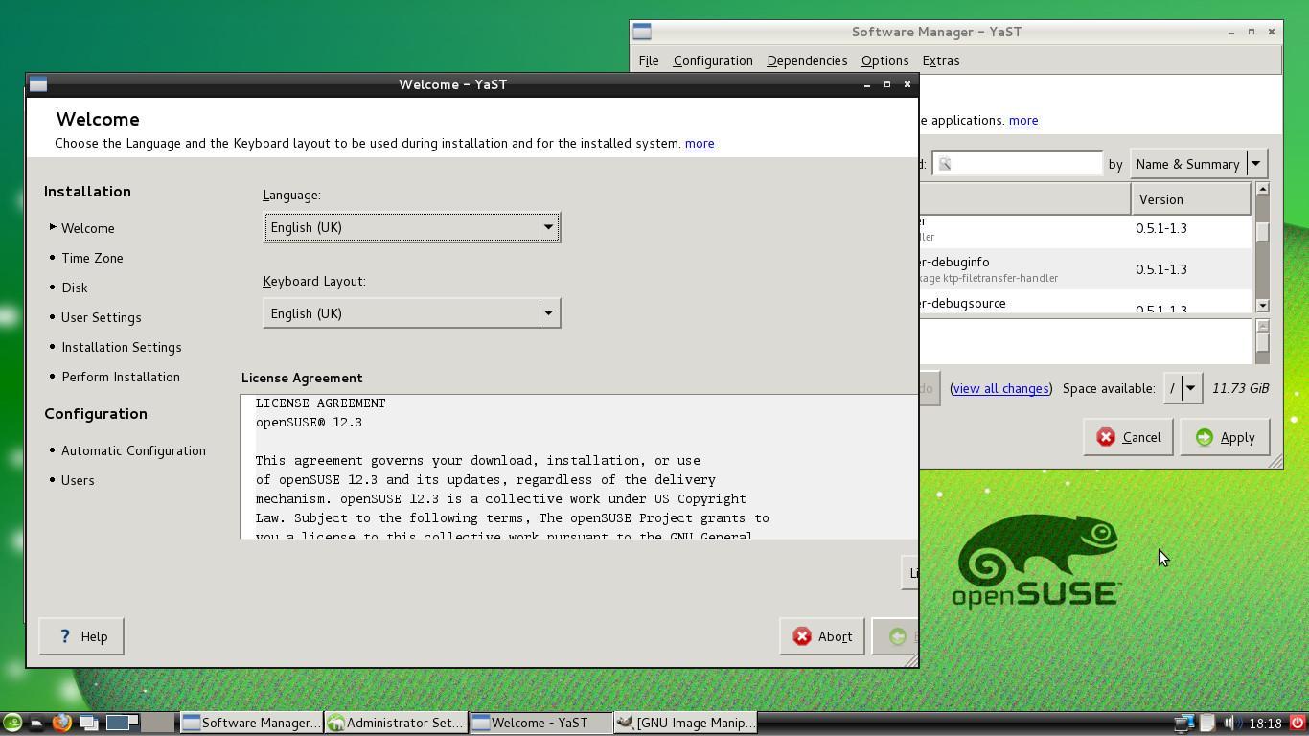Click the 'Automatic Configuration' step text
The width and height of the screenshot is (1309, 736).
(x=133, y=450)
